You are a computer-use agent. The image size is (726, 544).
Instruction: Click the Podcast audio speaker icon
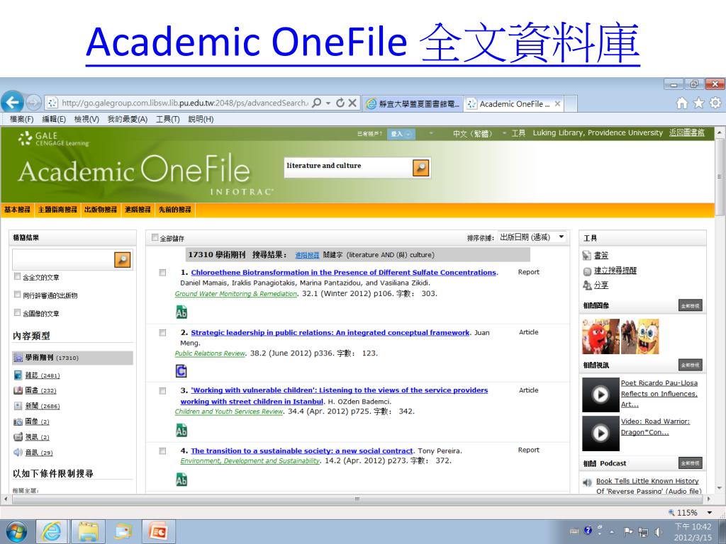[587, 482]
